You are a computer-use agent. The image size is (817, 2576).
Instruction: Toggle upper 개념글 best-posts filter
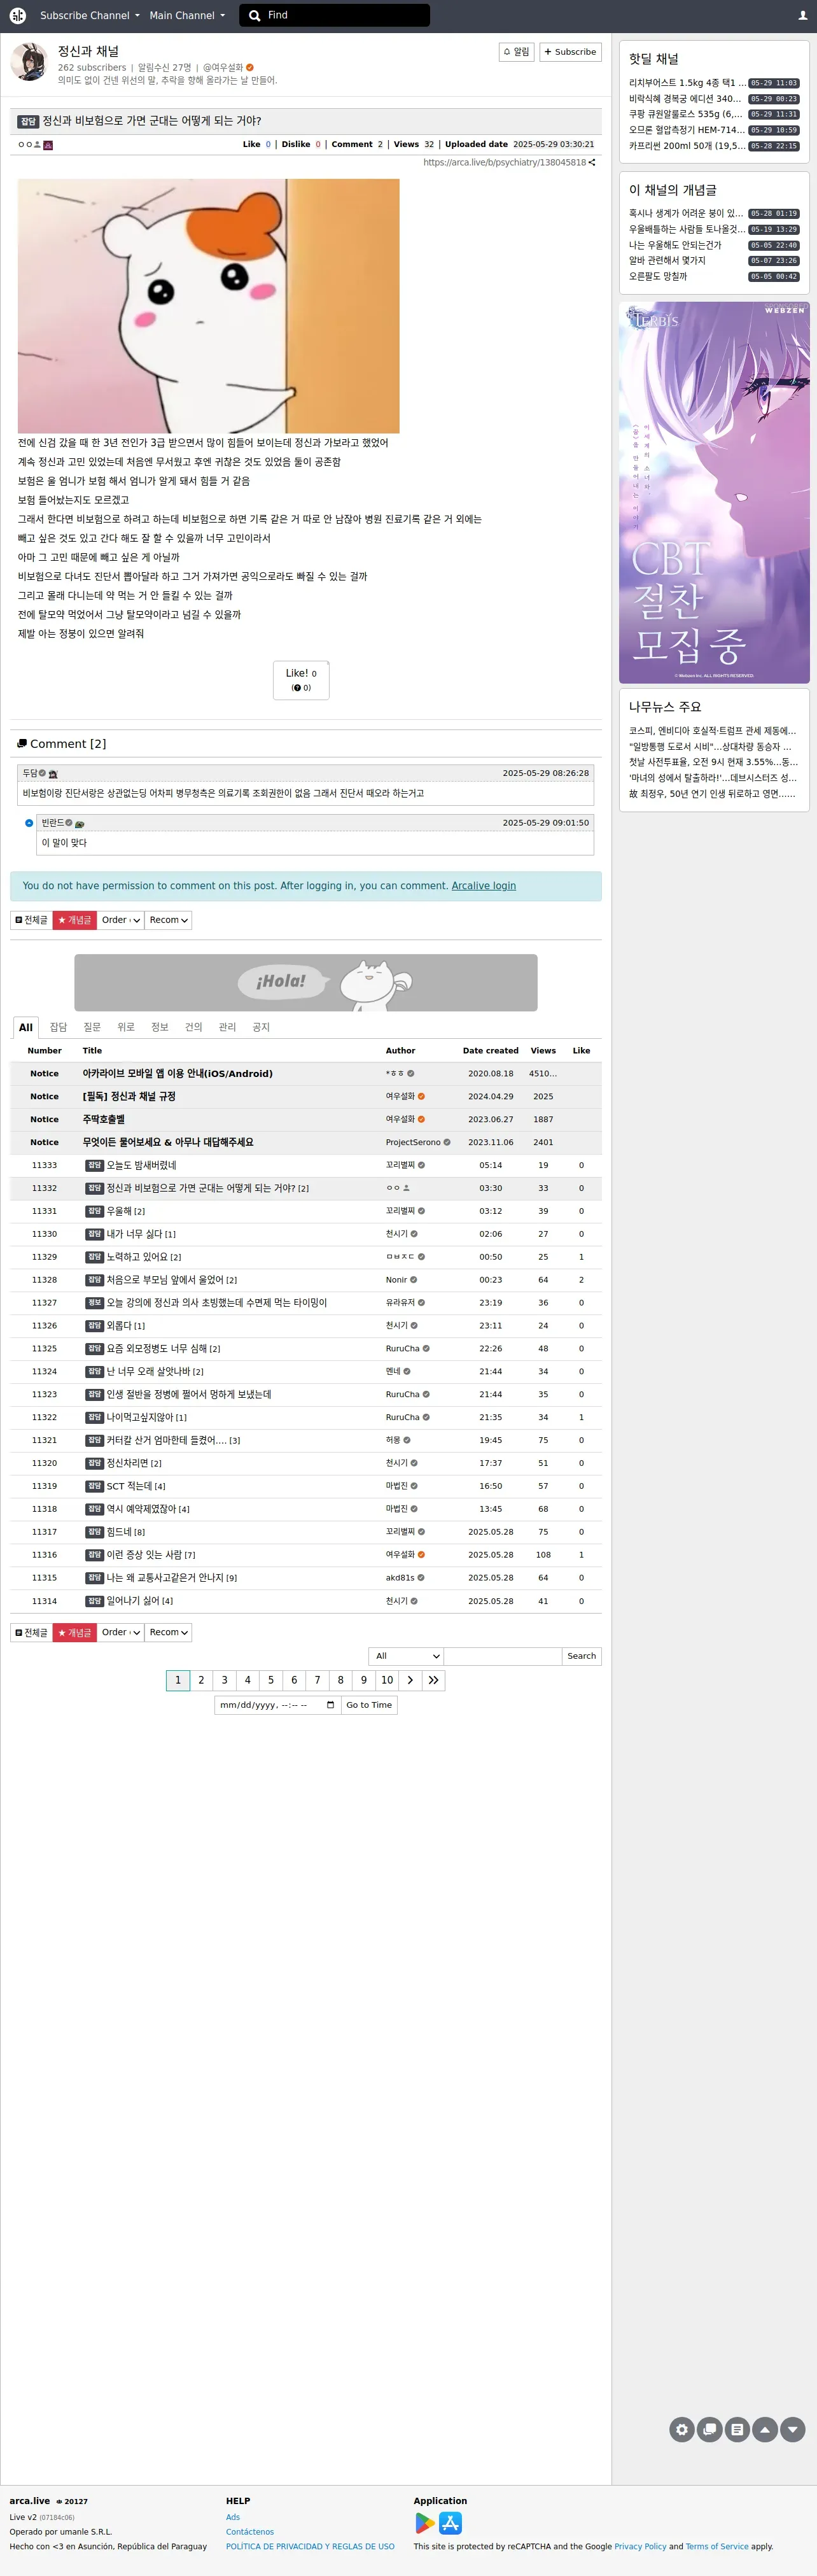click(x=75, y=920)
